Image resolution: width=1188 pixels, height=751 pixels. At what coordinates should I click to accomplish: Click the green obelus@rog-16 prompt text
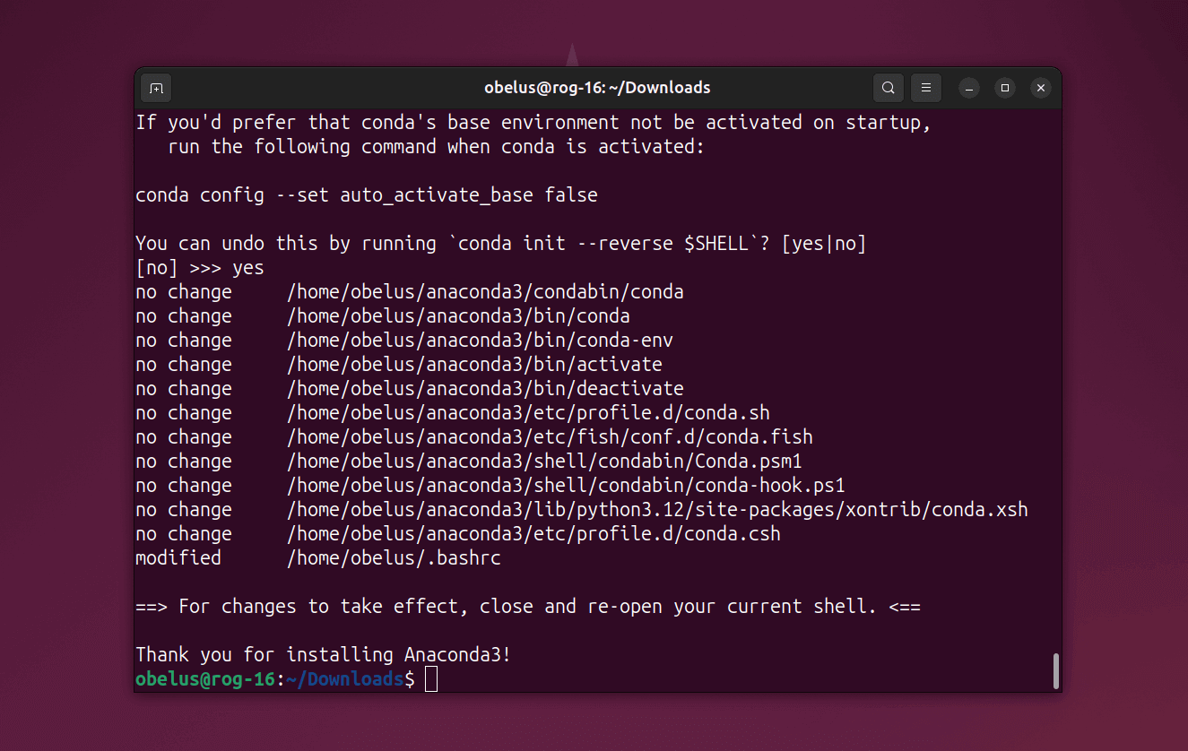pyautogui.click(x=205, y=679)
